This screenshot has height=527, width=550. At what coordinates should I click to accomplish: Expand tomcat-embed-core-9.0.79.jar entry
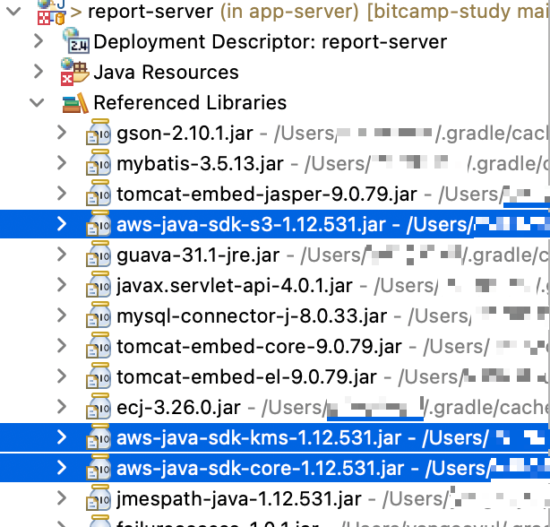pyautogui.click(x=62, y=346)
